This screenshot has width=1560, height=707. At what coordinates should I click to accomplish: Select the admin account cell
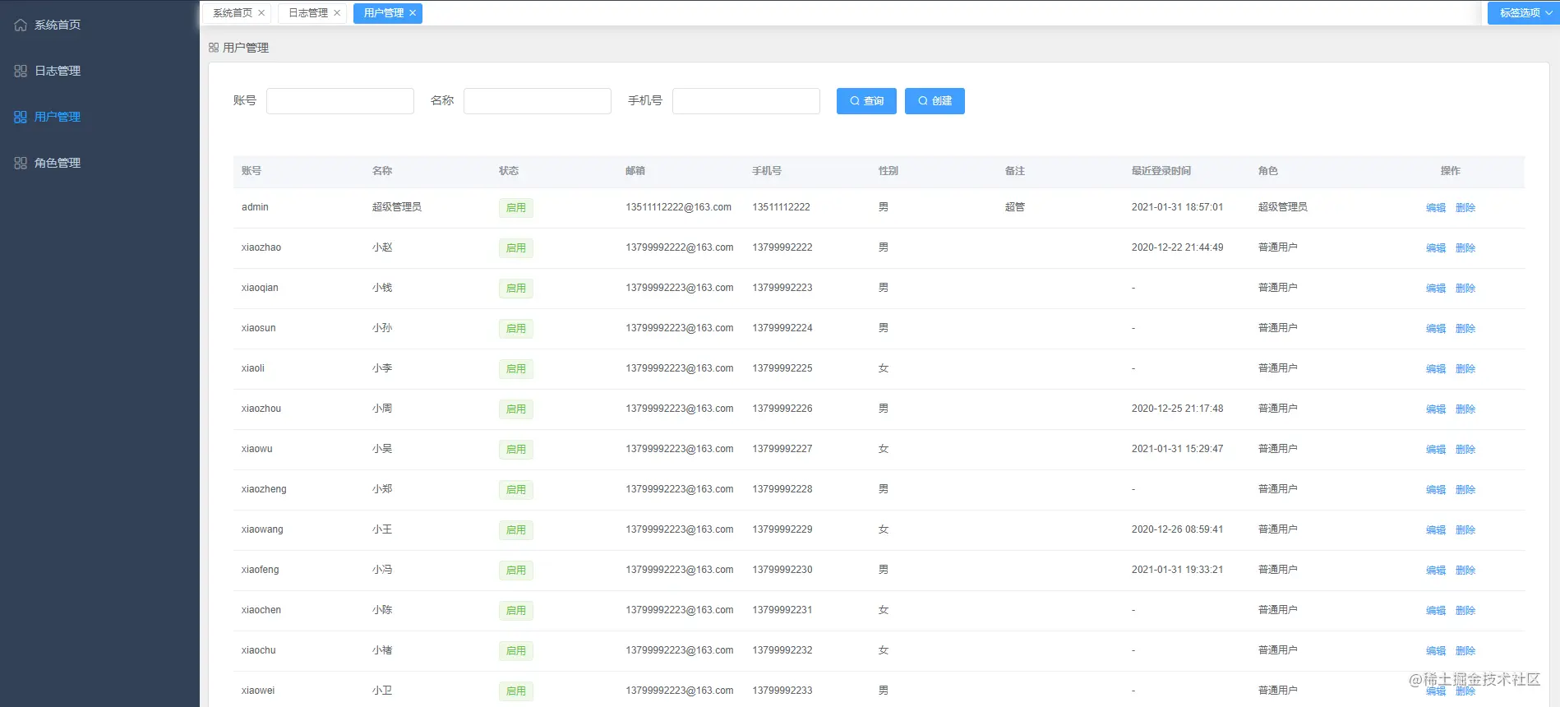[x=255, y=207]
